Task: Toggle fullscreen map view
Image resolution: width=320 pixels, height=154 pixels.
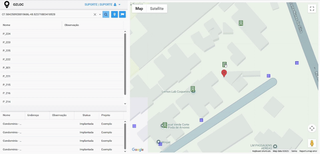Action: click(x=312, y=8)
